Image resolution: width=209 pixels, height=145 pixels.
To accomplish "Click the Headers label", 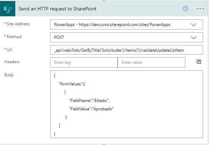I will tap(12, 62).
